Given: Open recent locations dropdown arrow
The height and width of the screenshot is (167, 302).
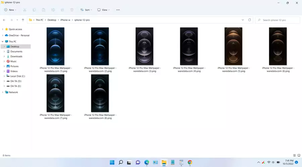Looking at the screenshot, I should click(x=17, y=20).
